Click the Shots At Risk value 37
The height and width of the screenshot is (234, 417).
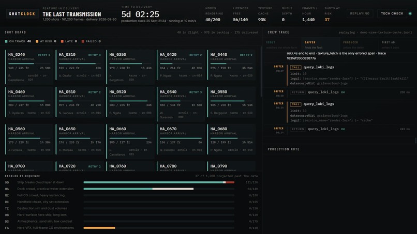point(327,20)
